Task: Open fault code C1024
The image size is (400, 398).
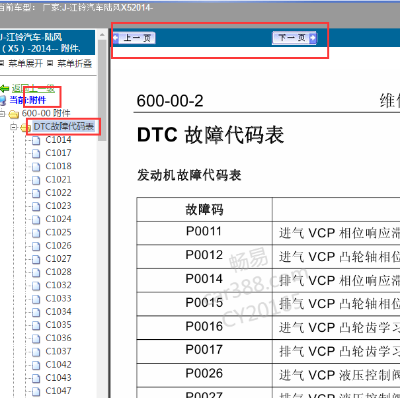Action: [58, 219]
